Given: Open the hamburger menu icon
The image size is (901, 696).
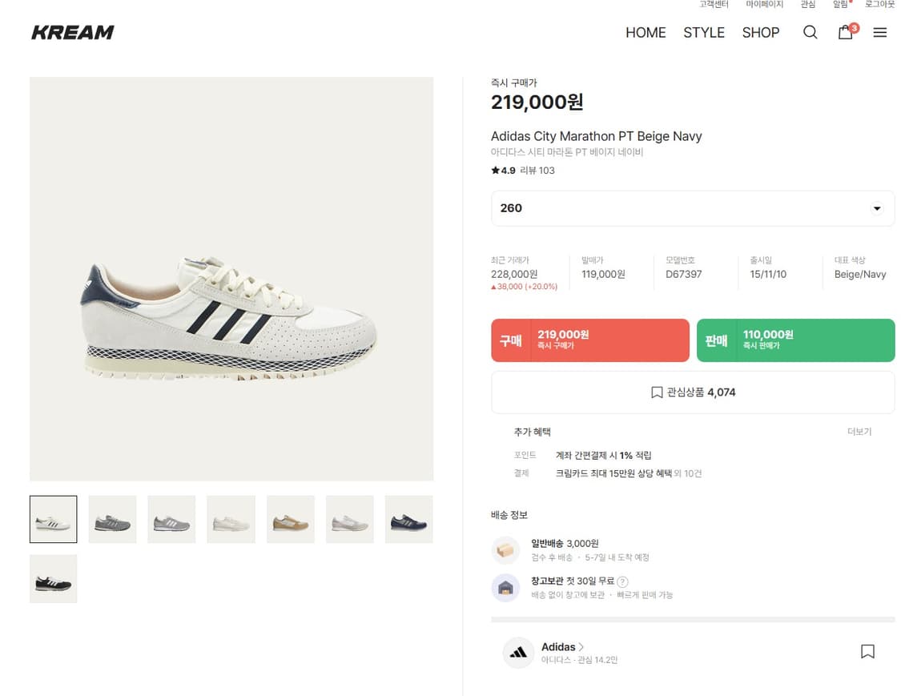Looking at the screenshot, I should click(879, 33).
